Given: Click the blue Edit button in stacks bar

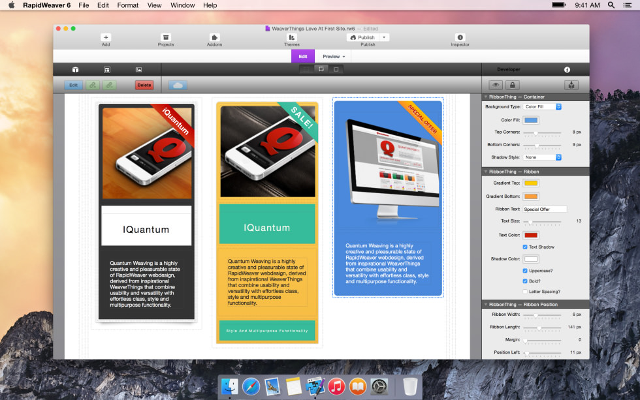Looking at the screenshot, I should 73,85.
